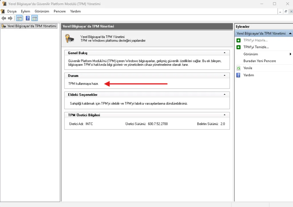The width and height of the screenshot is (293, 207).
Task: Click the Forward arrow in the toolbar
Action: tap(10, 18)
